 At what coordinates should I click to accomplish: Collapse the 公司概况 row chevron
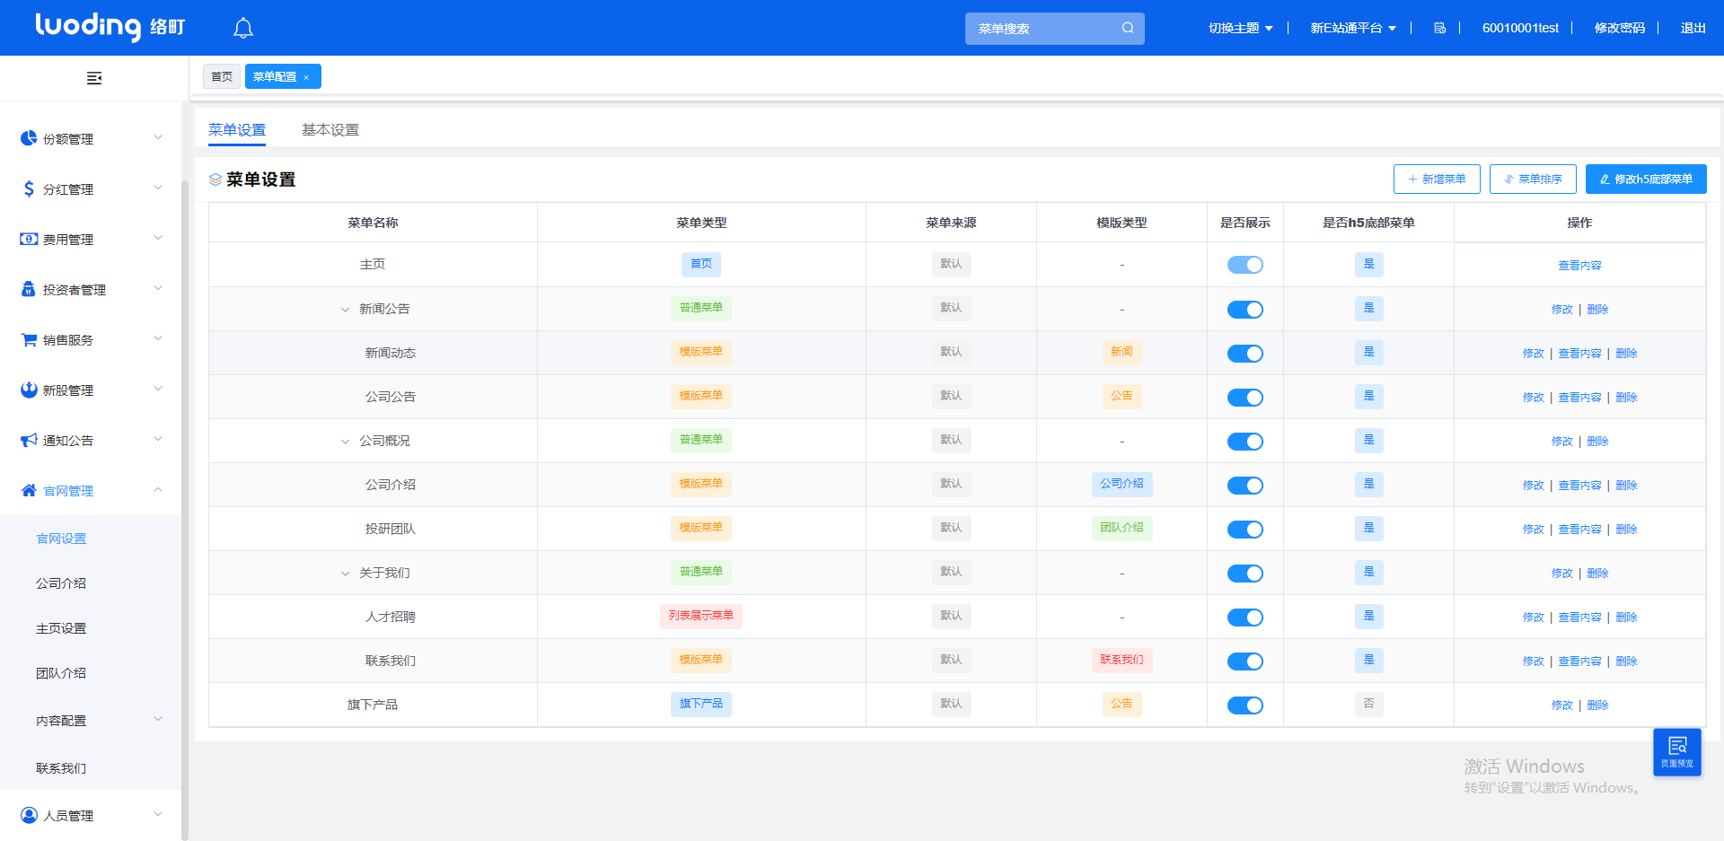[345, 442]
